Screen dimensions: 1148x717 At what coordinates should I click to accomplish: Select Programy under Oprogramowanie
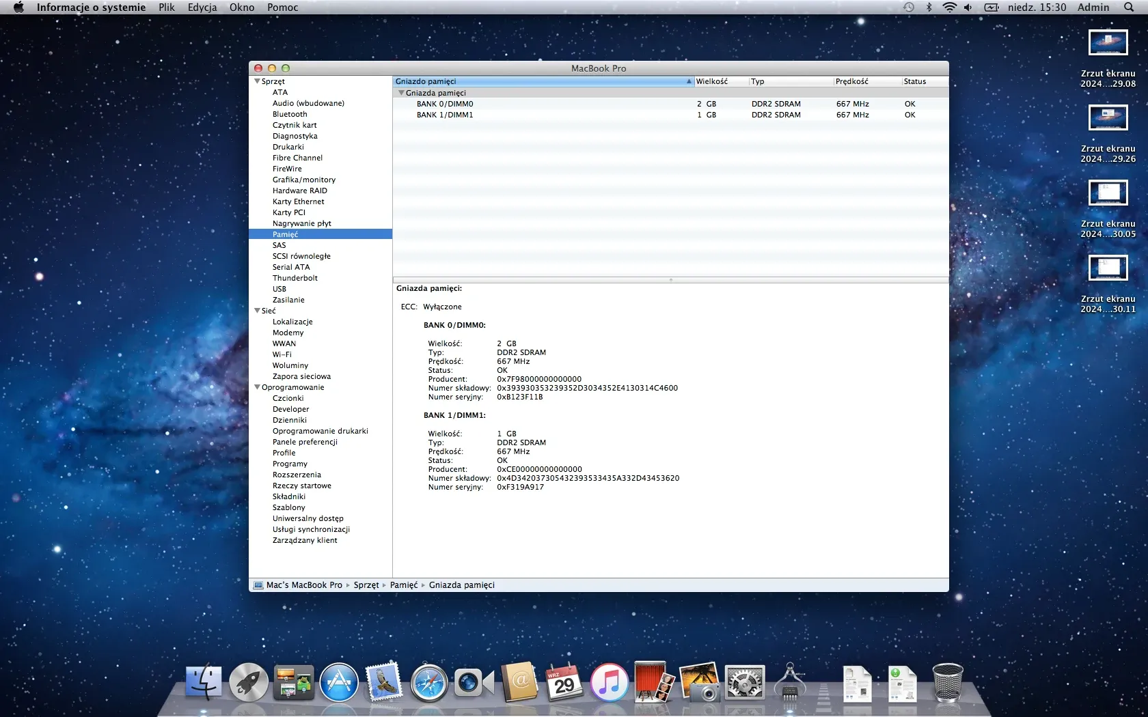290,464
